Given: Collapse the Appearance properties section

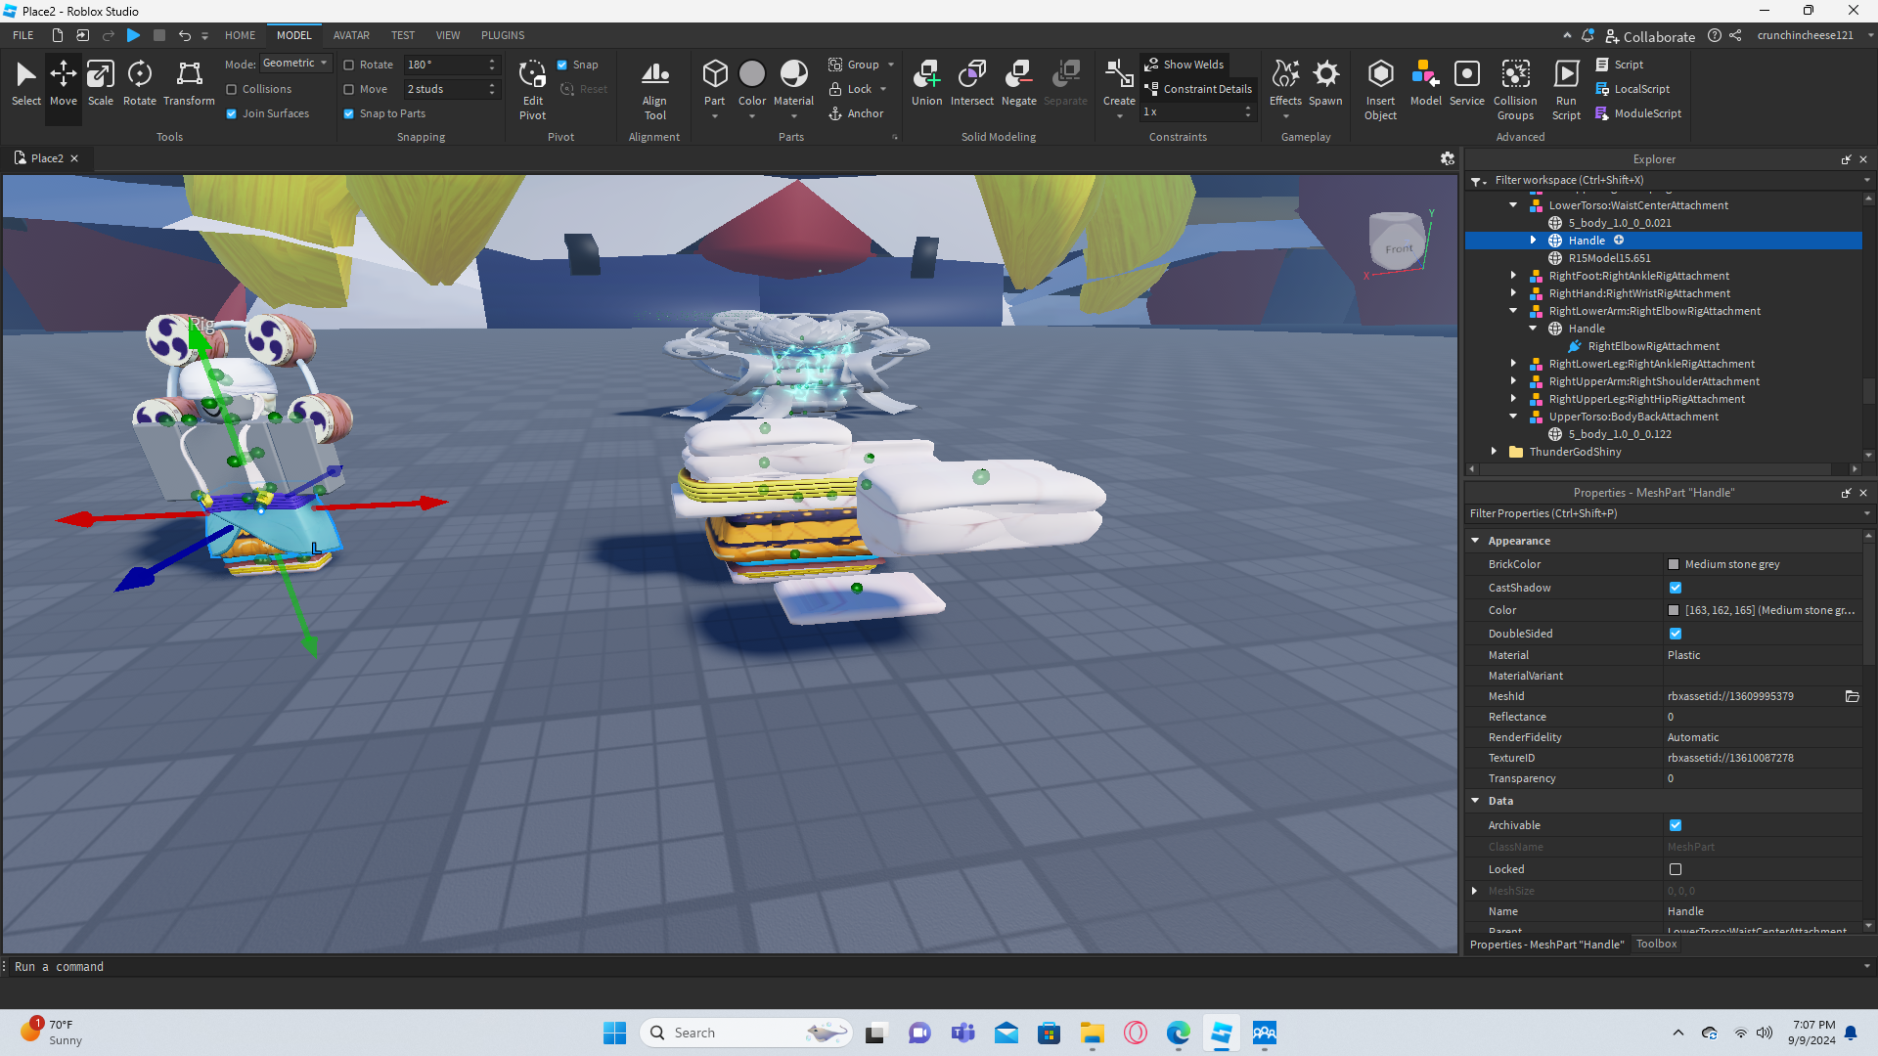Looking at the screenshot, I should pos(1475,541).
